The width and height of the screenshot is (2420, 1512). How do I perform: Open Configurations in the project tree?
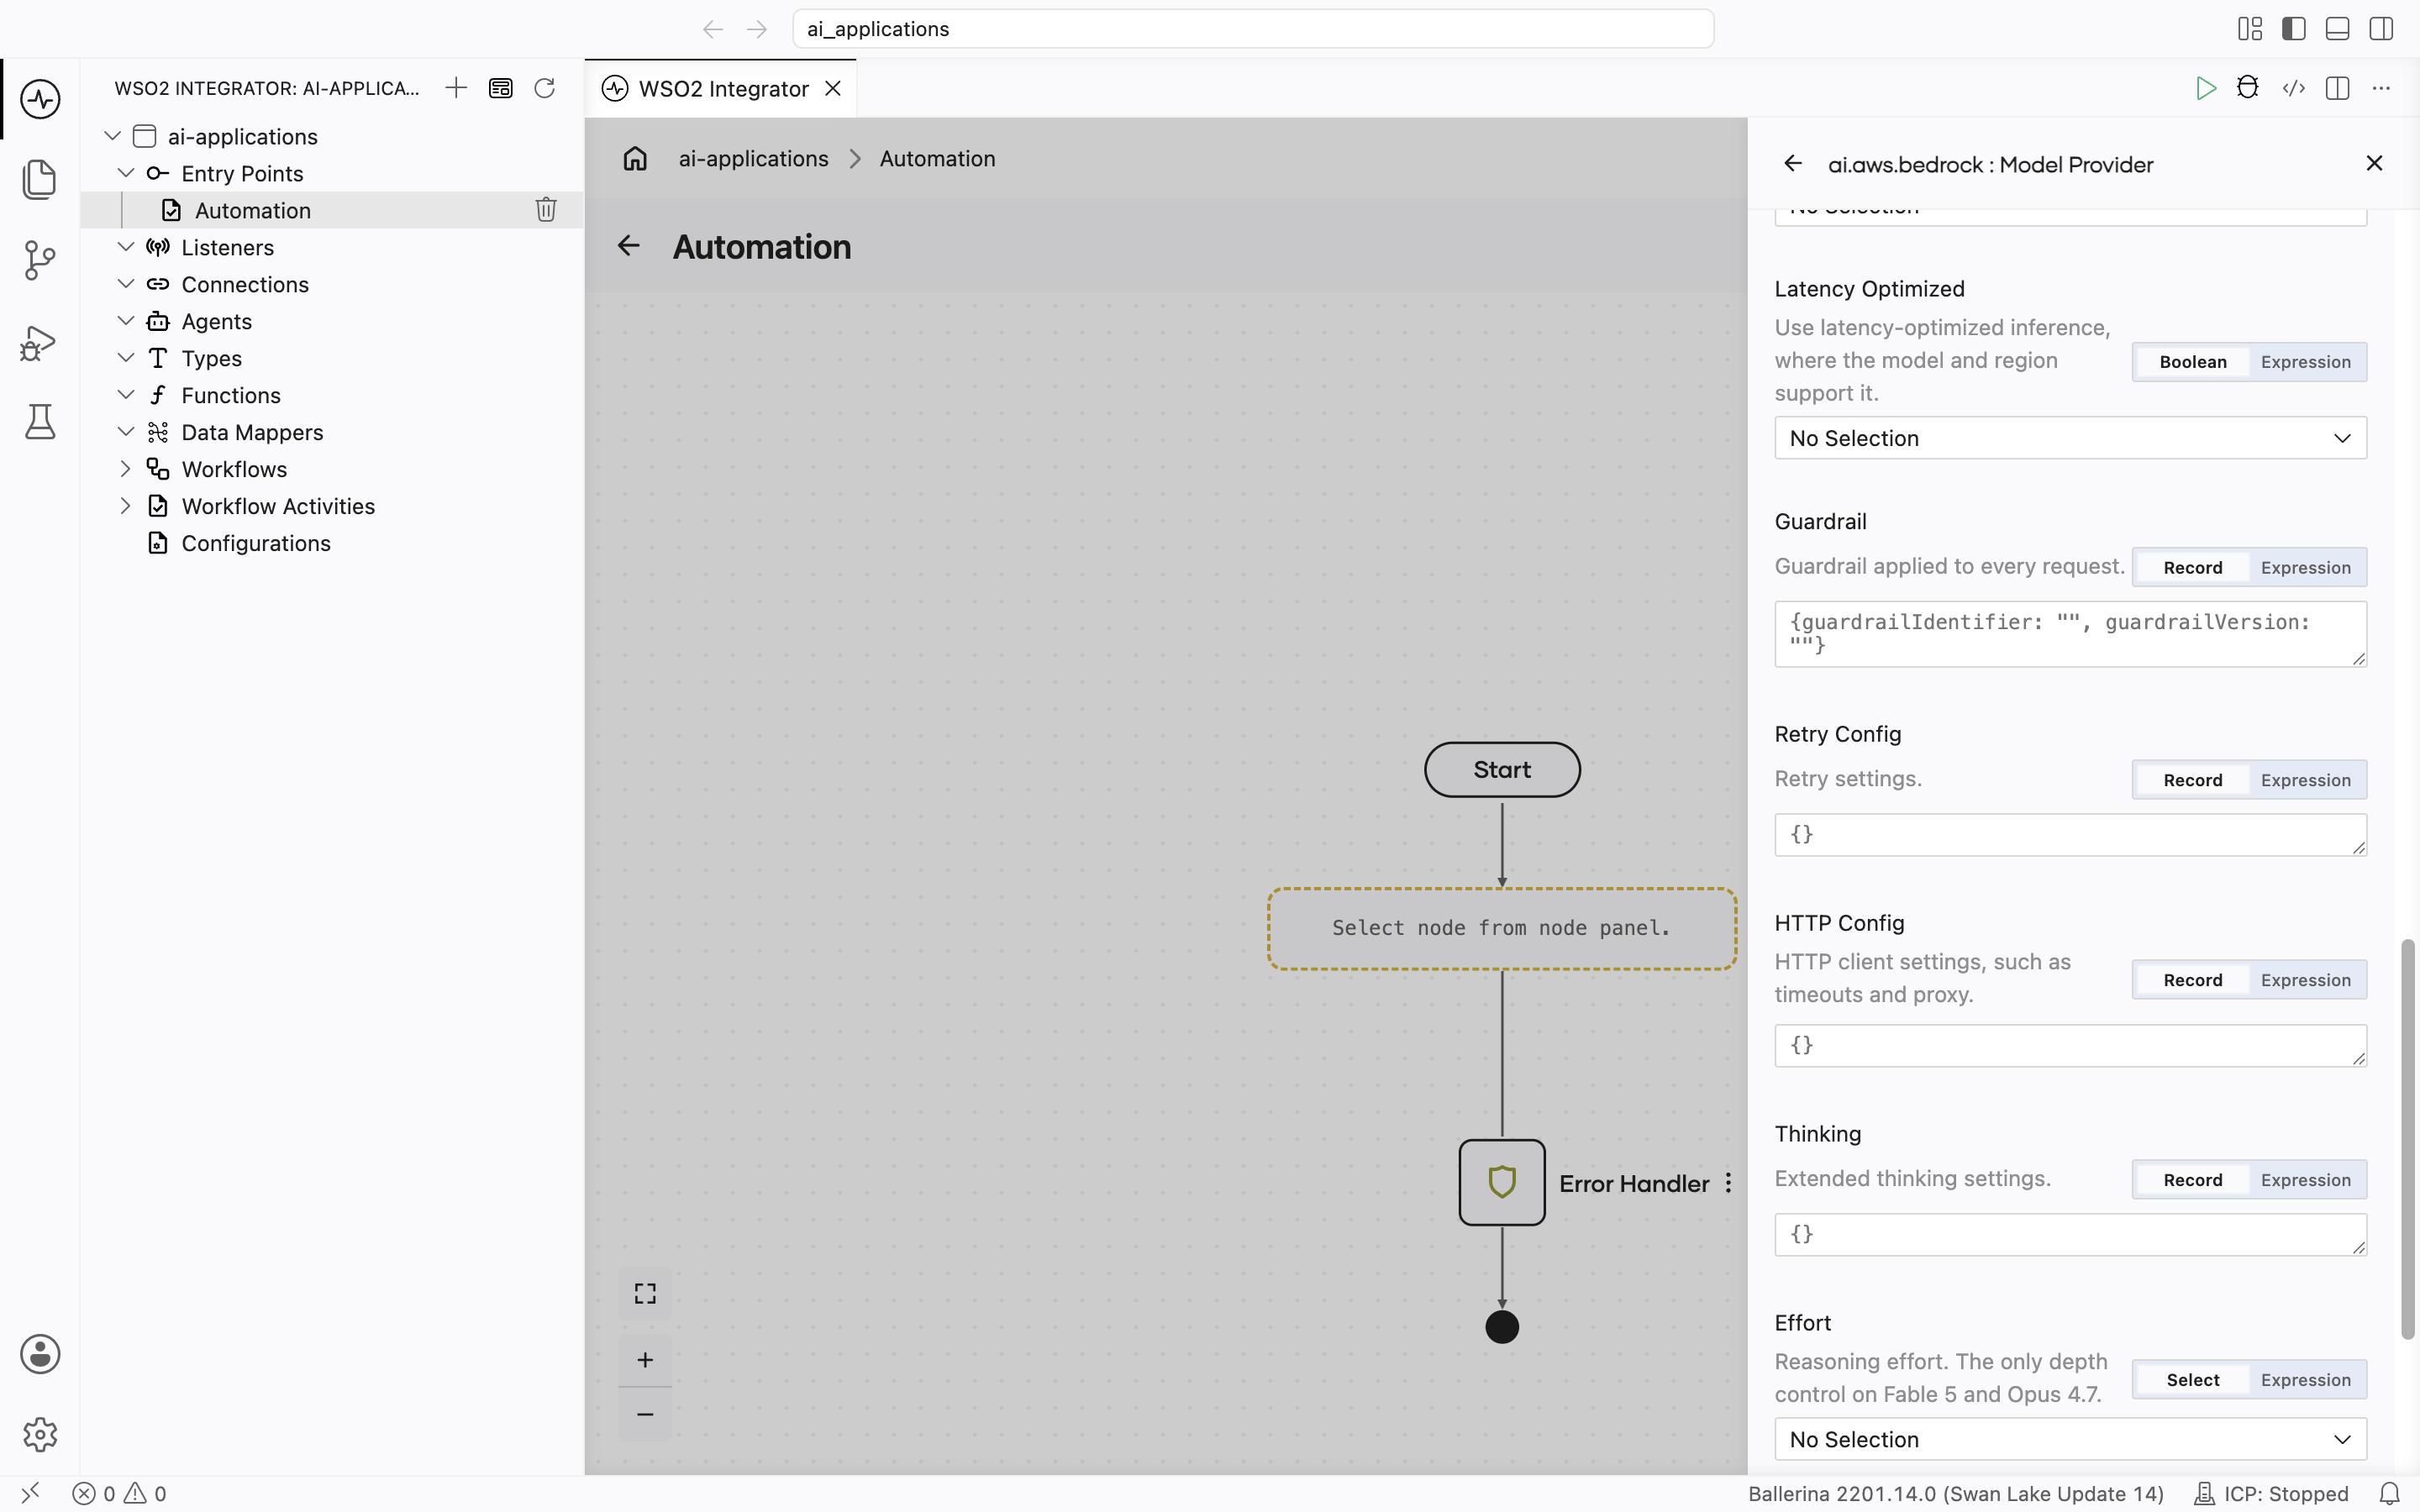(255, 543)
